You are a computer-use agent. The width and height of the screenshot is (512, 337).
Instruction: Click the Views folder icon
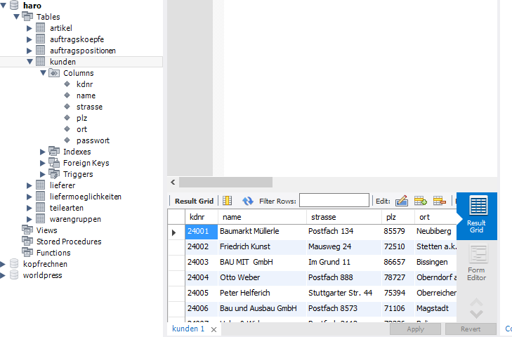[x=27, y=230]
